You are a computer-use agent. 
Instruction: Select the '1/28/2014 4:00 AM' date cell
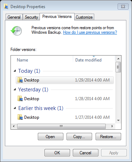pos(92,99)
